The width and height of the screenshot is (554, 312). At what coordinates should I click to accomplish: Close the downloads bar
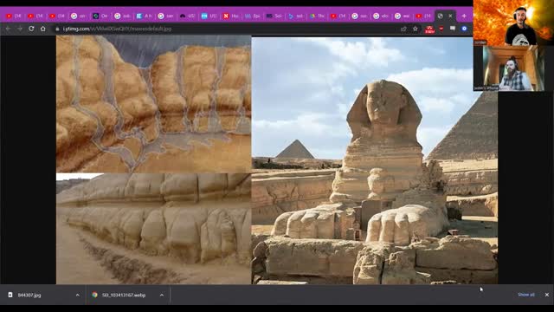546,295
